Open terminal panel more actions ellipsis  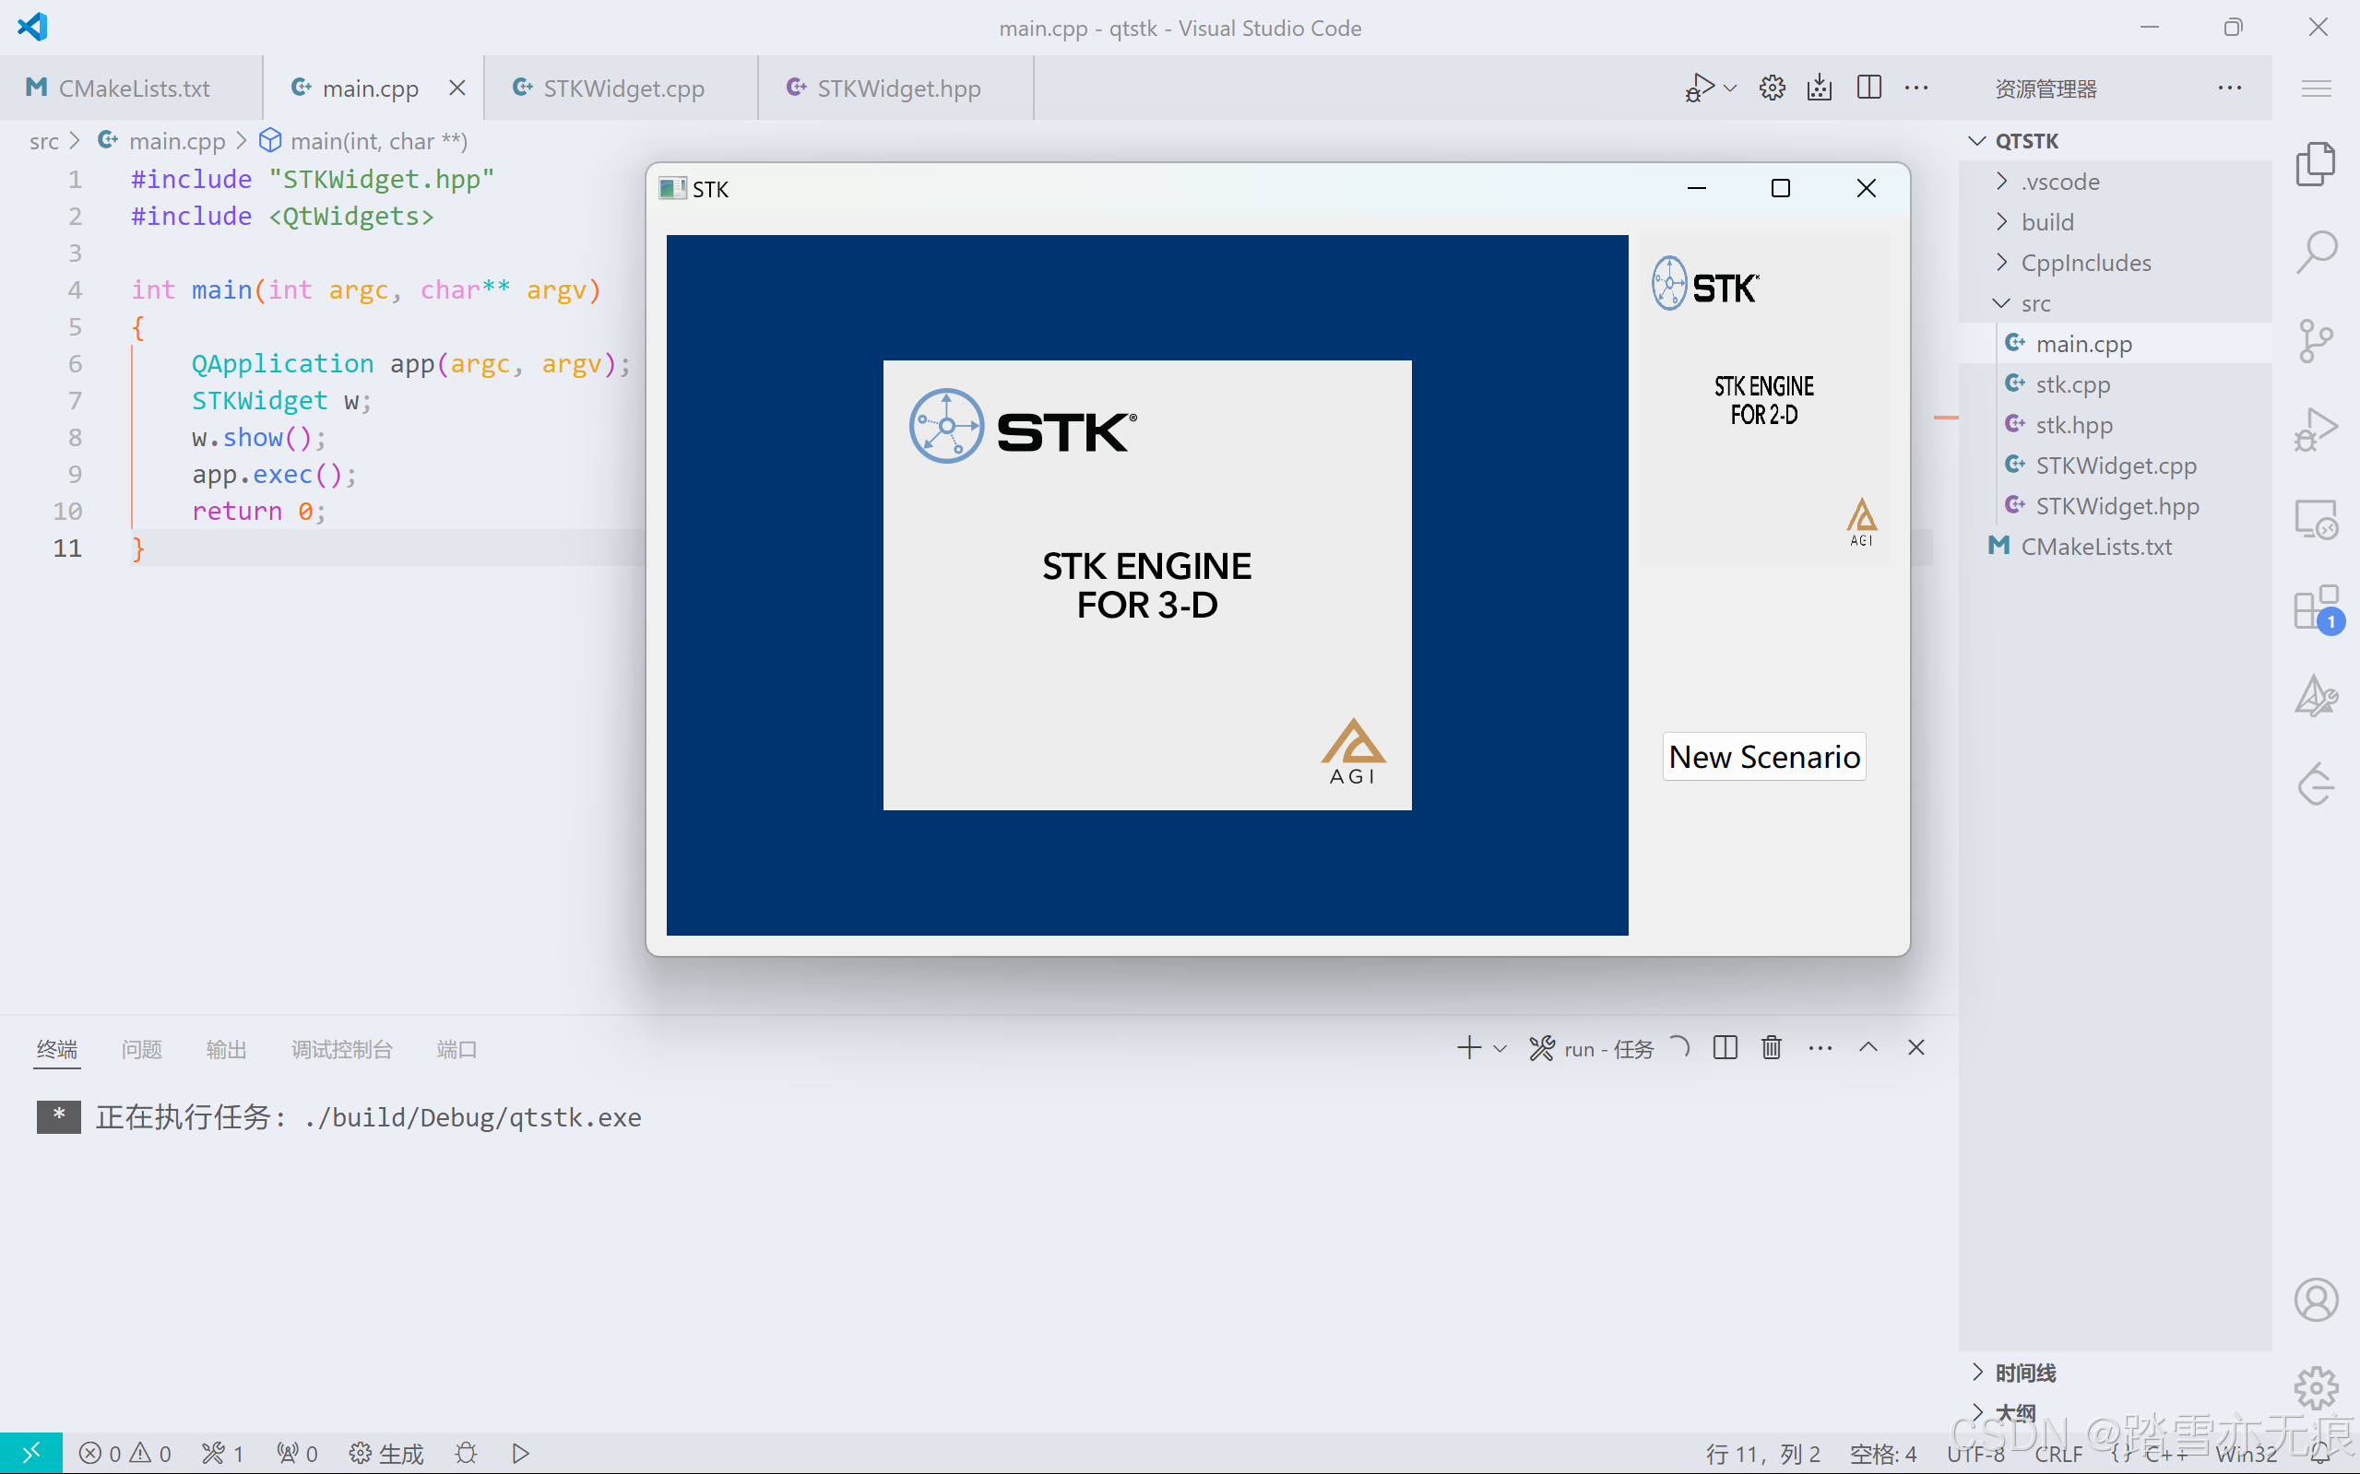(1820, 1048)
